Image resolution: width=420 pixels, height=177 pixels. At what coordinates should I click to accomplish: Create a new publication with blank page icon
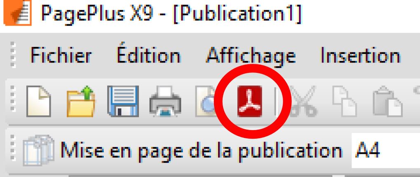39,101
